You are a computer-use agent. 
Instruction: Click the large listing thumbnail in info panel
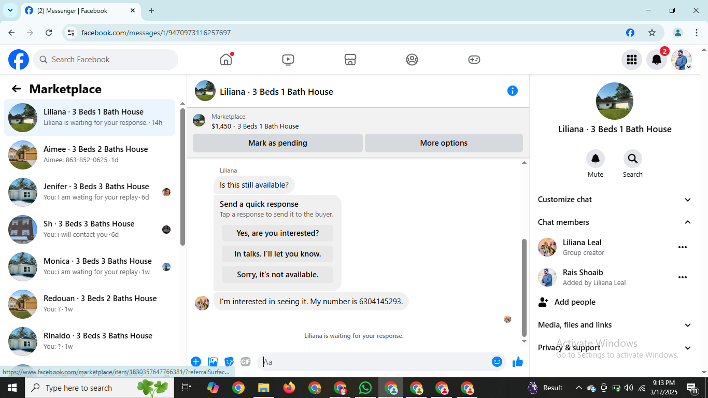coord(615,101)
